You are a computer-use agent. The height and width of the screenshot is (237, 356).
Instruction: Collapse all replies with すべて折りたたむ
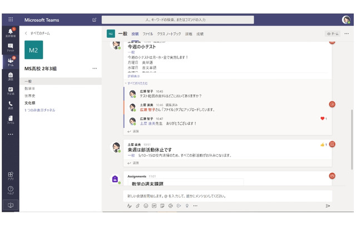137,83
